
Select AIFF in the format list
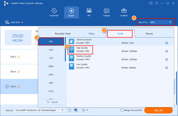(x=51, y=83)
